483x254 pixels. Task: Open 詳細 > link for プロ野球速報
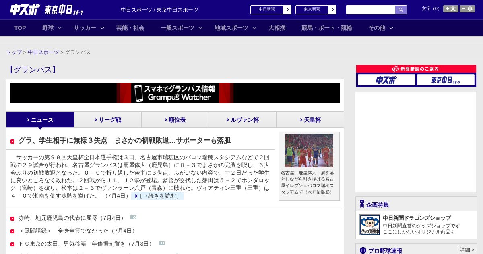pos(467,250)
